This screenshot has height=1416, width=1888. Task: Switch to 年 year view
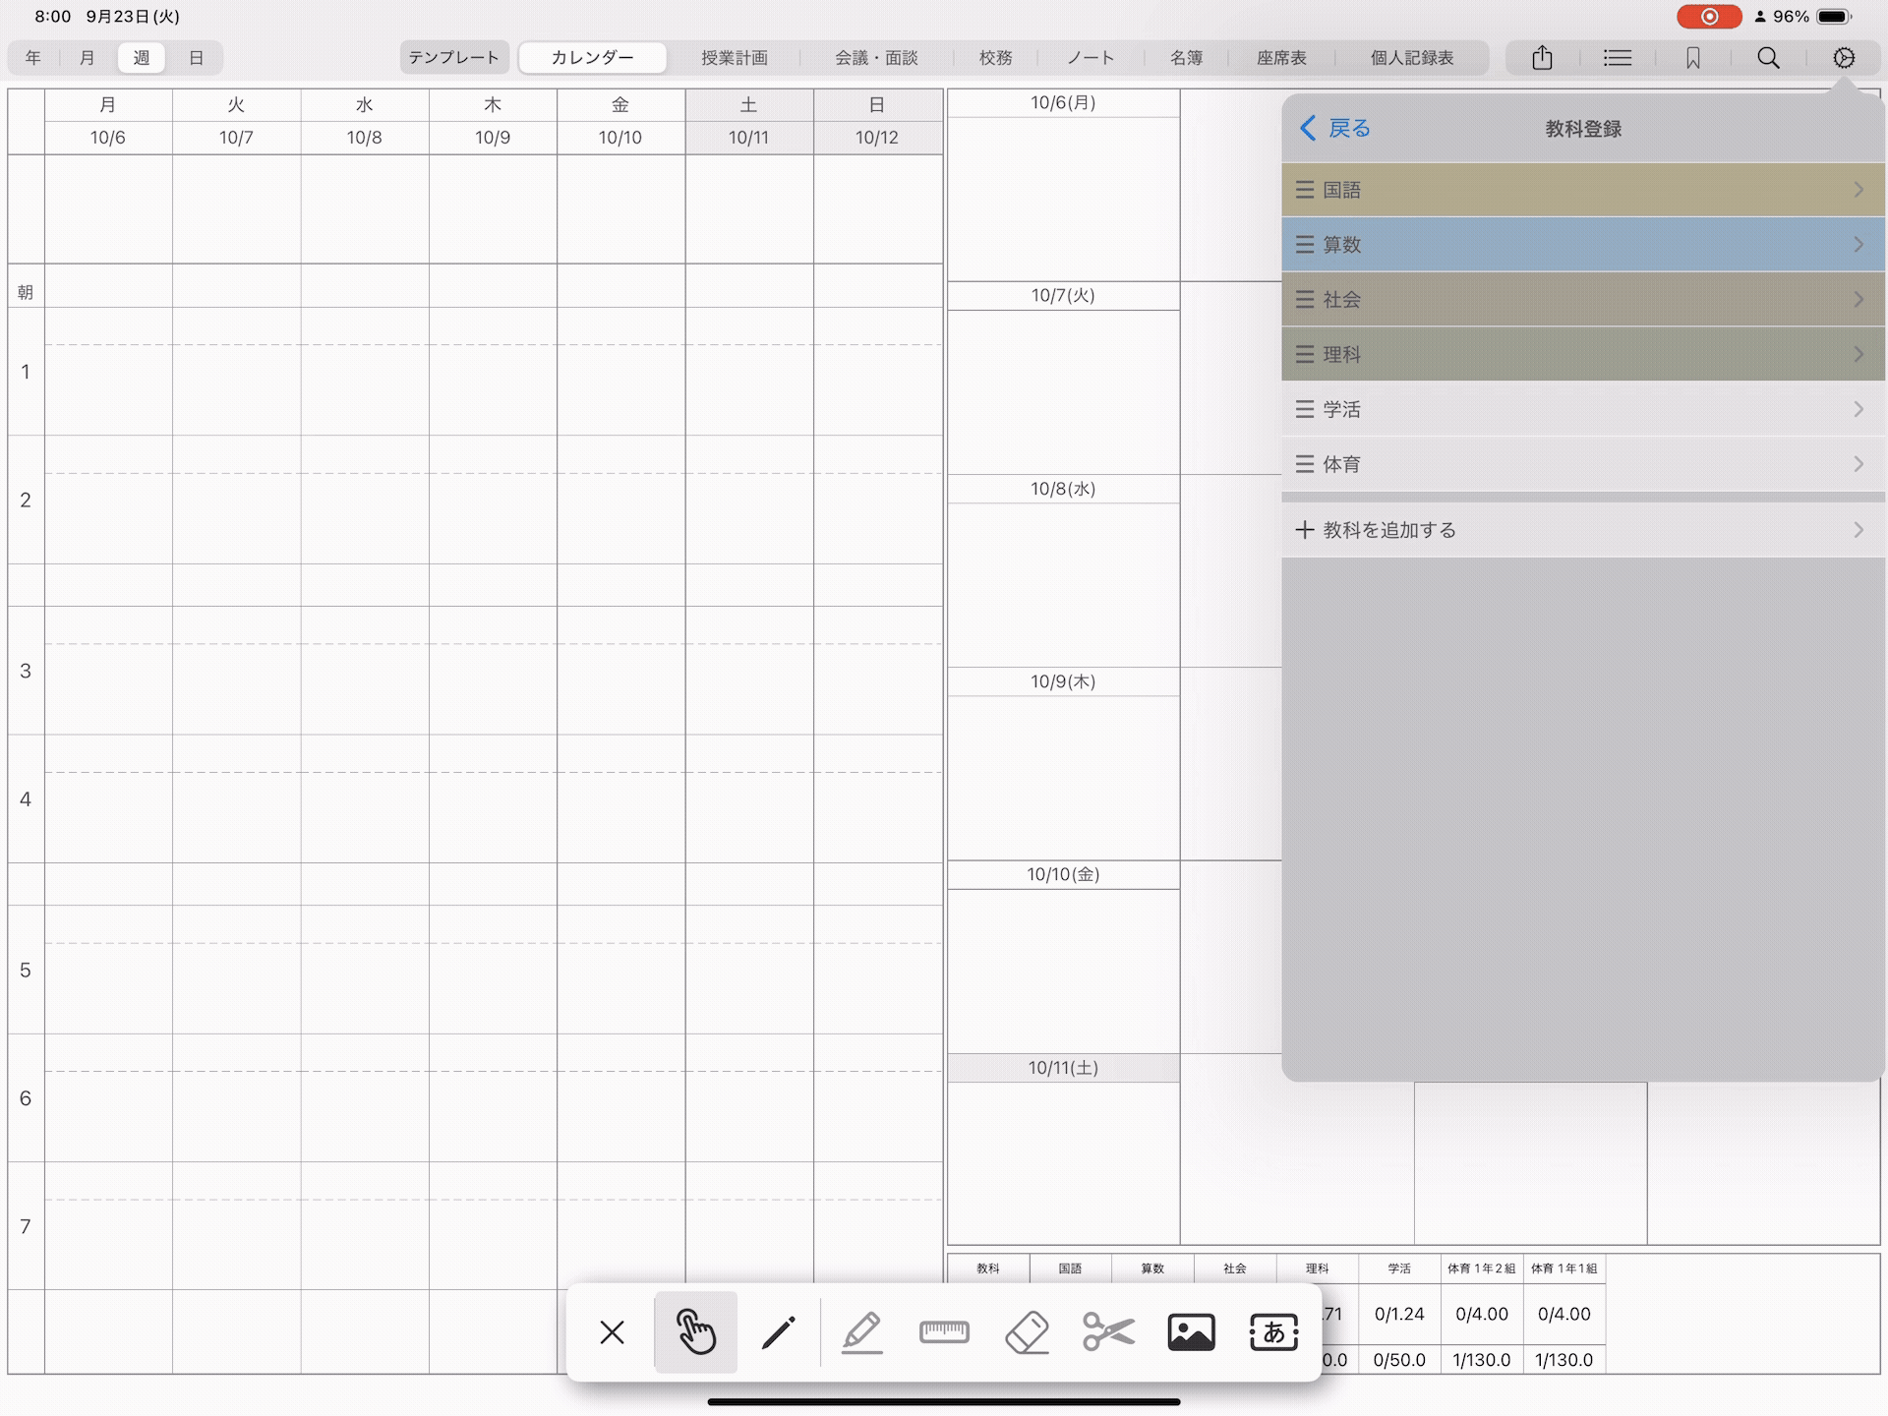click(33, 58)
